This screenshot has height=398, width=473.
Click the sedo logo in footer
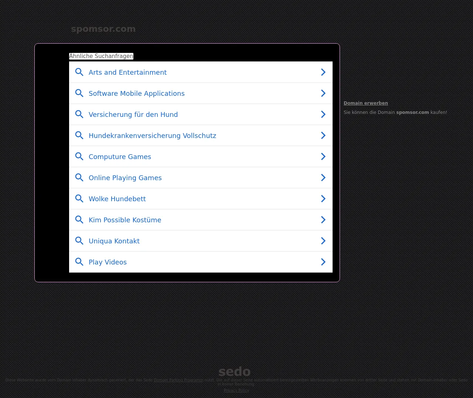tap(235, 371)
